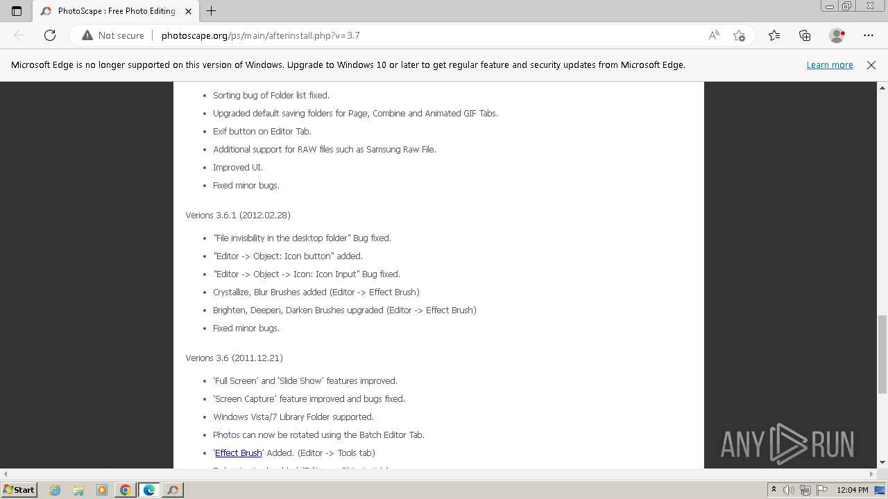
Task: Select the Microsoft Edge taskbar button
Action: tap(149, 490)
